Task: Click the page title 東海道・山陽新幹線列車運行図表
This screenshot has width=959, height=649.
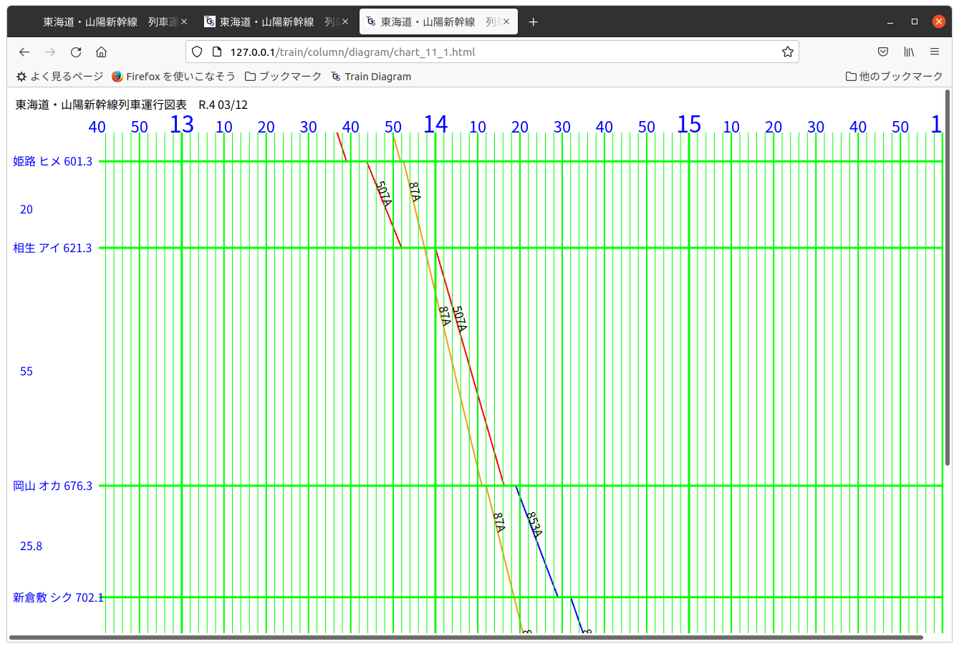Action: 101,105
